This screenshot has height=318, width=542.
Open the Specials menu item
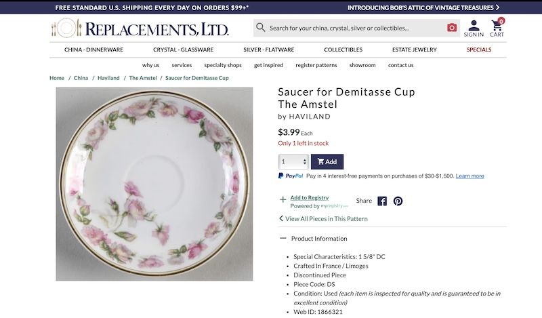click(x=479, y=49)
